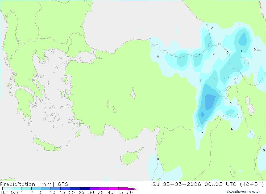Screen dimensions: 266x194
Task: Select the 35–40 mm violet legend swatch
Action: click(104, 189)
